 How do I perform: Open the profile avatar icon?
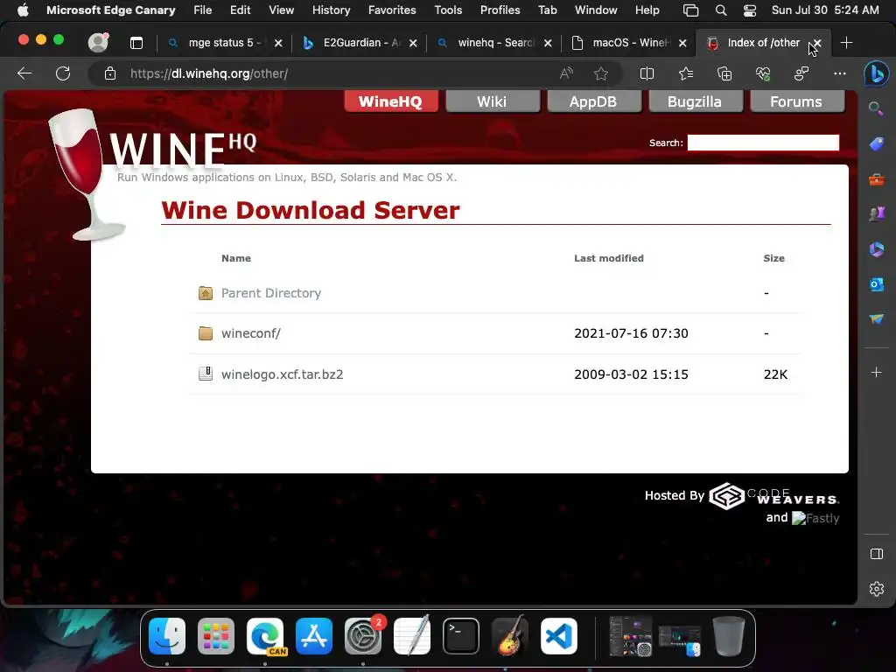98,42
